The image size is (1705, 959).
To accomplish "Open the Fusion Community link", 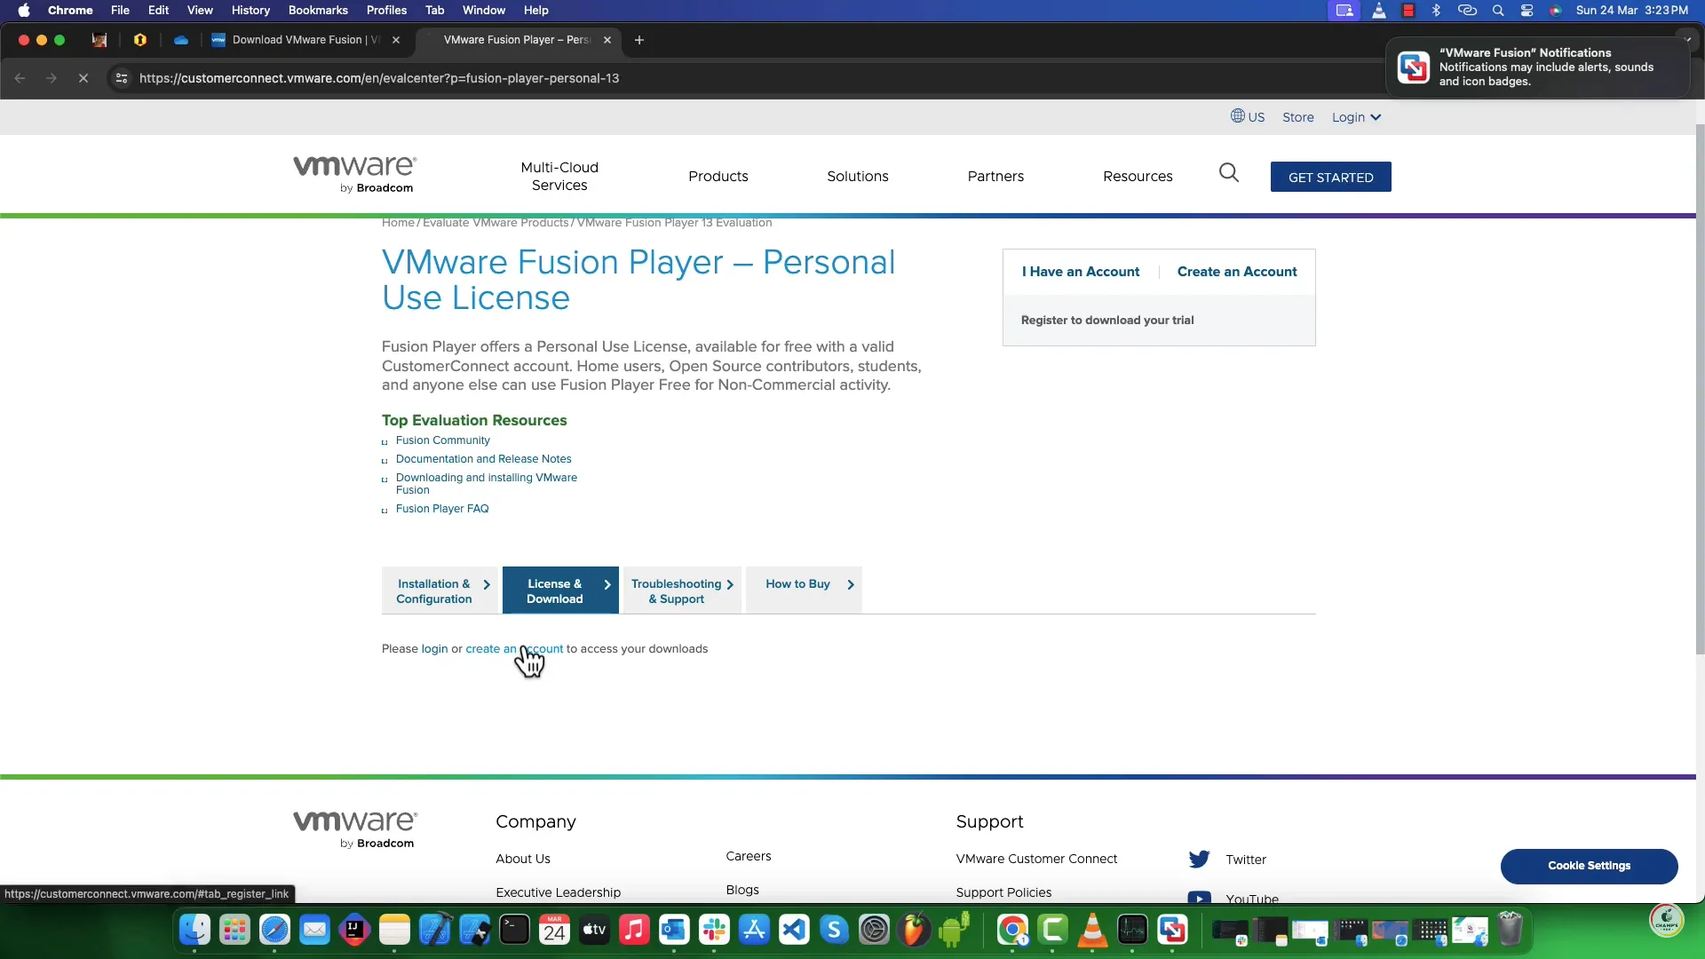I will pyautogui.click(x=442, y=440).
